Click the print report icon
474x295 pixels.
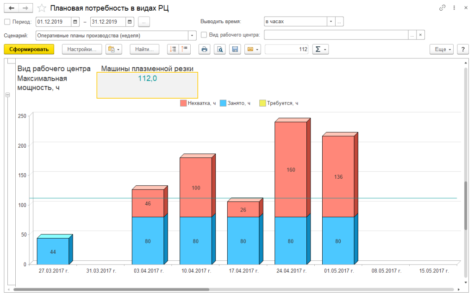(205, 49)
